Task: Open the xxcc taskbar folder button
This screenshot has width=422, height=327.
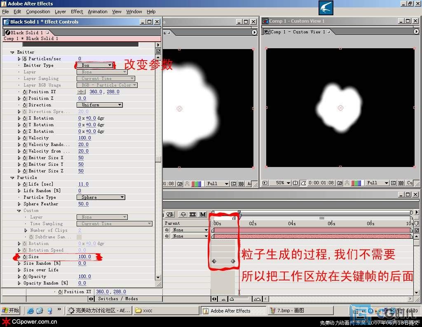Action: [166, 311]
